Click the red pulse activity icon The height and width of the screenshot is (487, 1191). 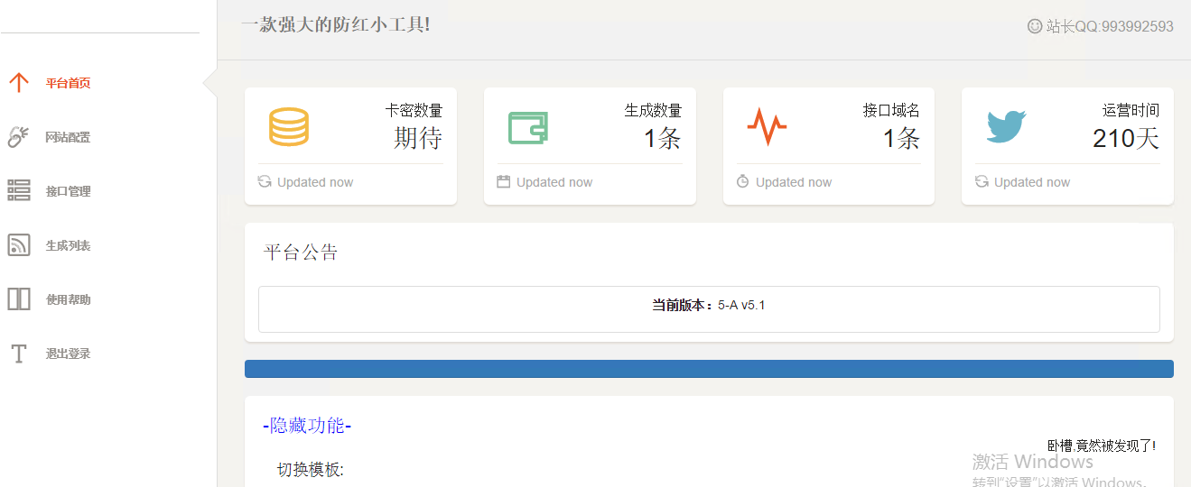767,127
